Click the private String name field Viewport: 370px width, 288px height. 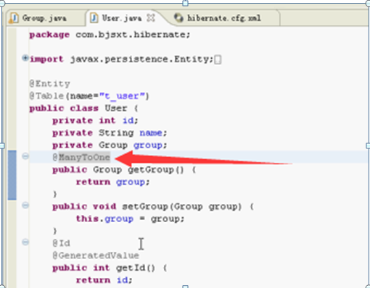110,132
